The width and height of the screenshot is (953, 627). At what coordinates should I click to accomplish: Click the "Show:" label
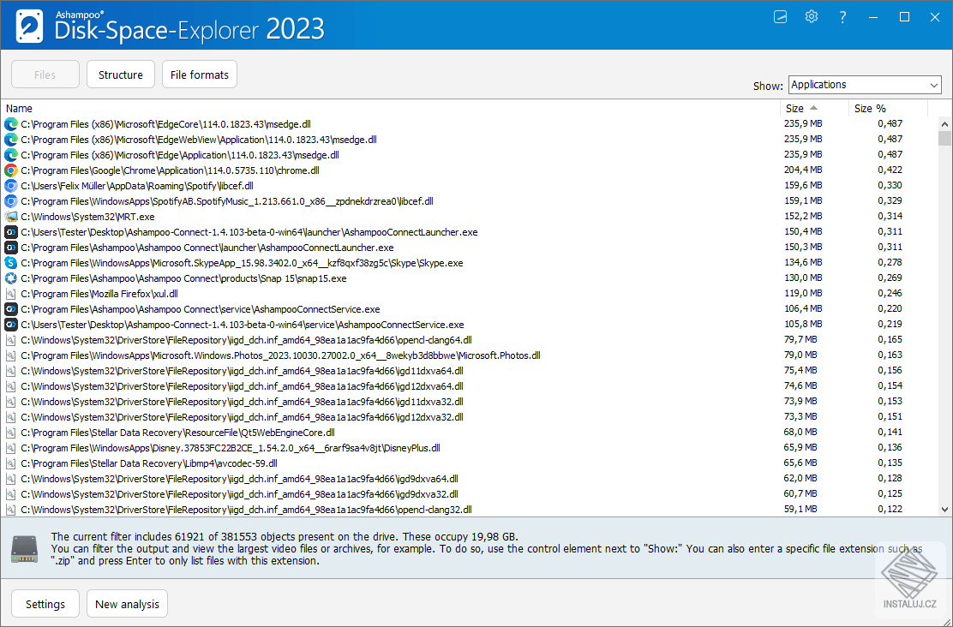pyautogui.click(x=768, y=87)
